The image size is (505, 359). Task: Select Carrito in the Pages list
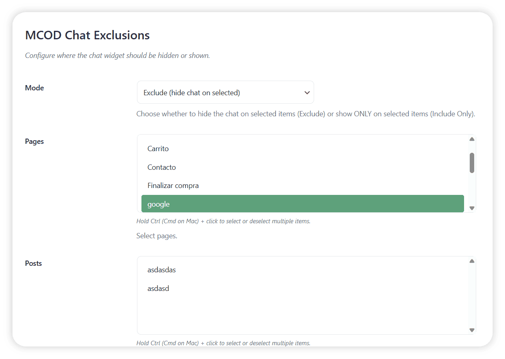(158, 149)
